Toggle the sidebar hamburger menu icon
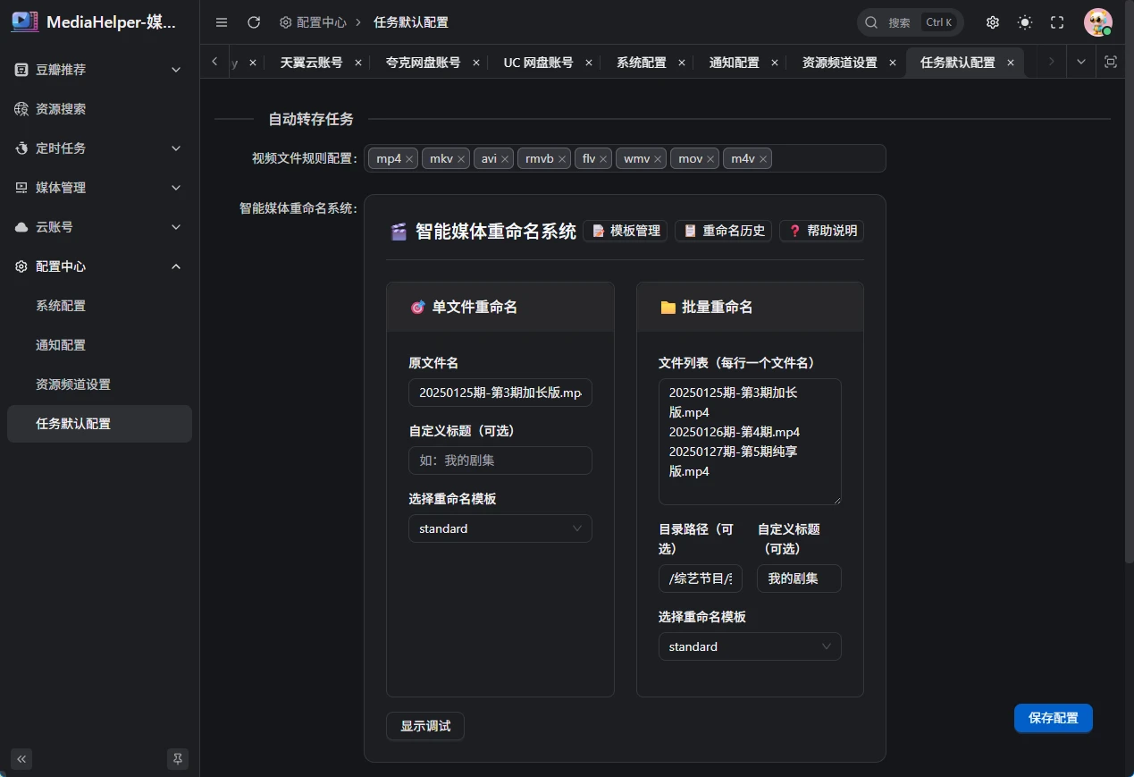Viewport: 1134px width, 777px height. pos(222,22)
